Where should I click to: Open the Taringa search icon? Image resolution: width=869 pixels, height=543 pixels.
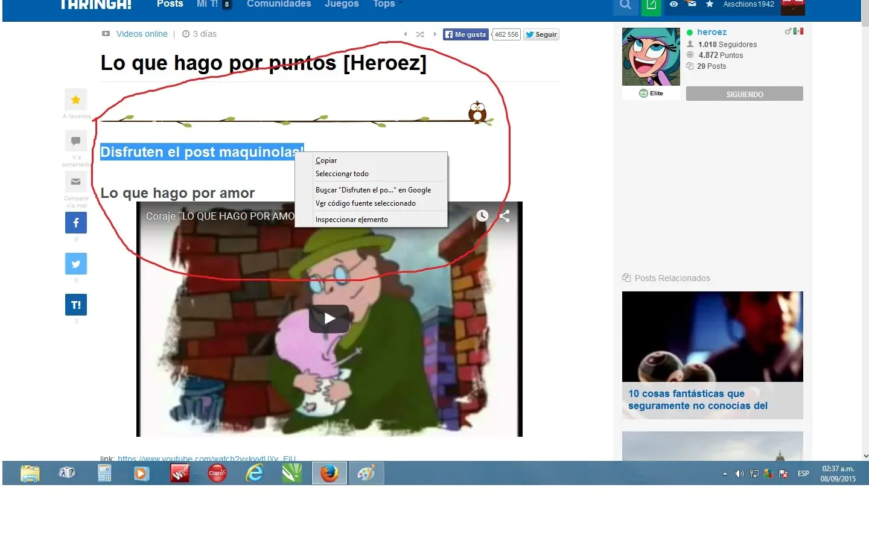(625, 5)
